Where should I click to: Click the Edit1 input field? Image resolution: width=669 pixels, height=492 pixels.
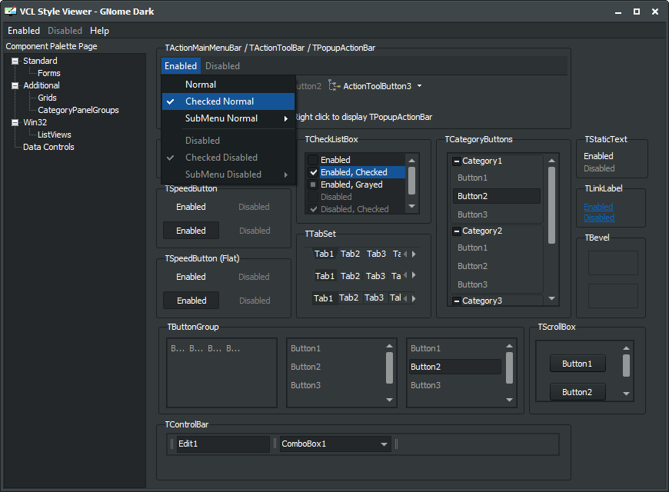[x=223, y=444]
